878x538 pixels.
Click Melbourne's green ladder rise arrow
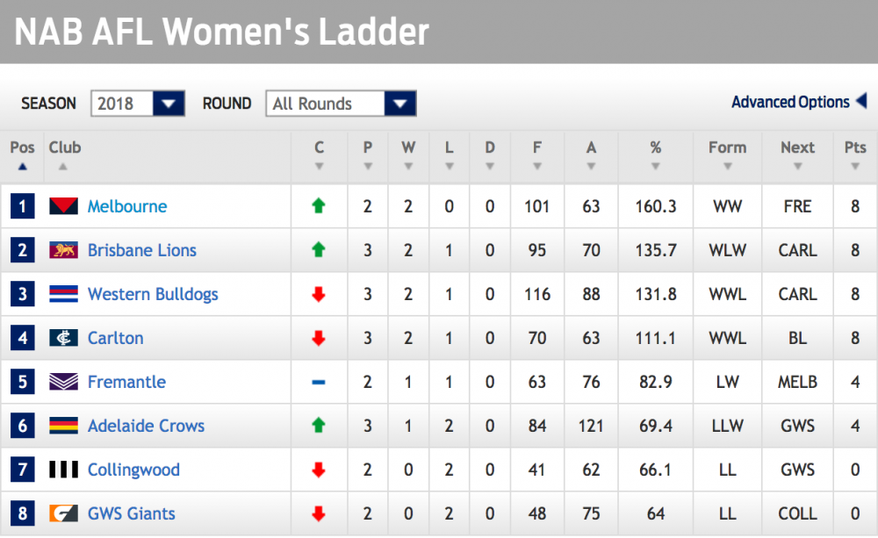319,206
